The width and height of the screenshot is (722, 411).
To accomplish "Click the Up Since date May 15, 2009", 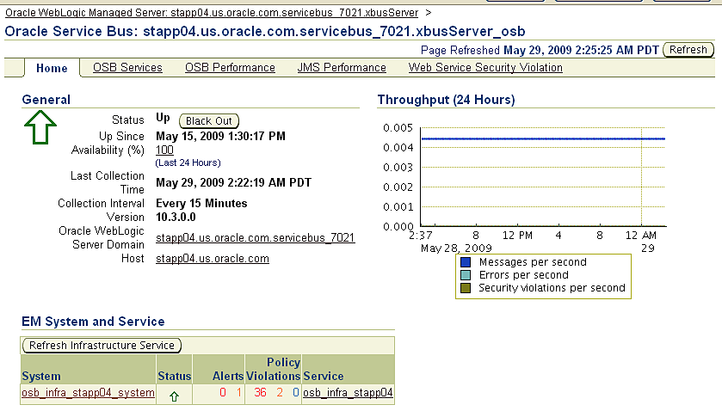I will [x=220, y=136].
